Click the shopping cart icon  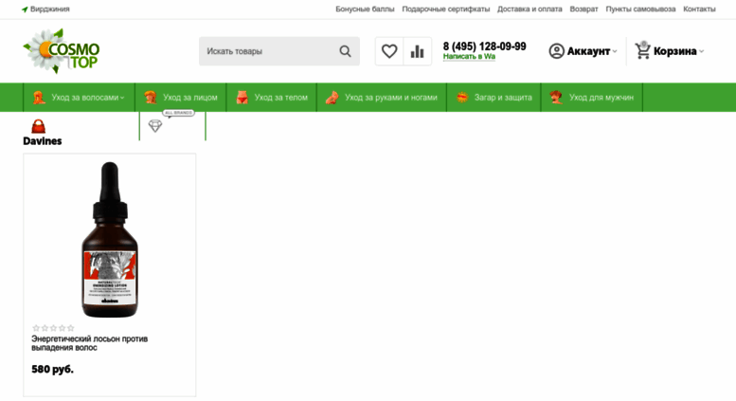click(x=642, y=50)
